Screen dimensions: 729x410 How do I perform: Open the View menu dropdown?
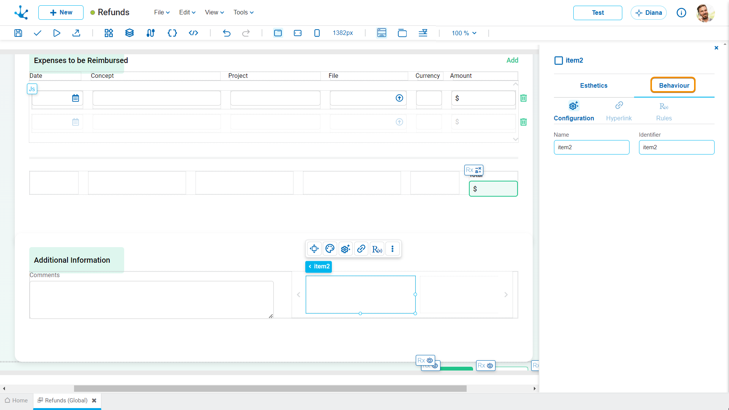point(215,13)
